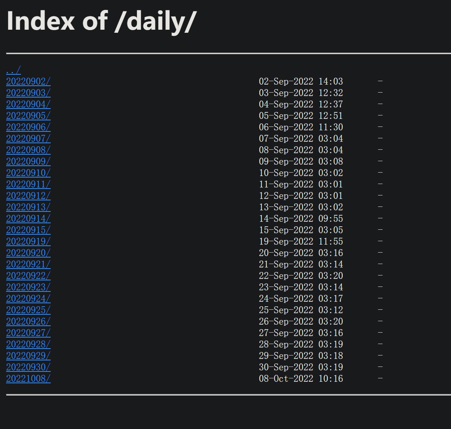
Task: Go to the parent directory ../ link
Action: click(13, 70)
